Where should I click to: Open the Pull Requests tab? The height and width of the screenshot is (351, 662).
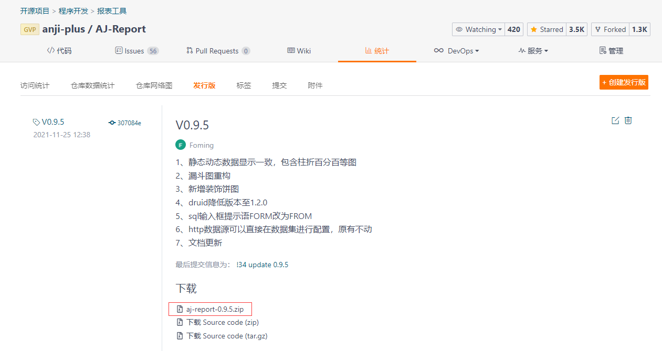click(x=218, y=51)
